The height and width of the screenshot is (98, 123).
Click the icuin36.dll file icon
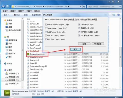(28, 81)
